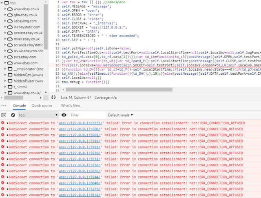Open the What's New tab

click(x=71, y=106)
